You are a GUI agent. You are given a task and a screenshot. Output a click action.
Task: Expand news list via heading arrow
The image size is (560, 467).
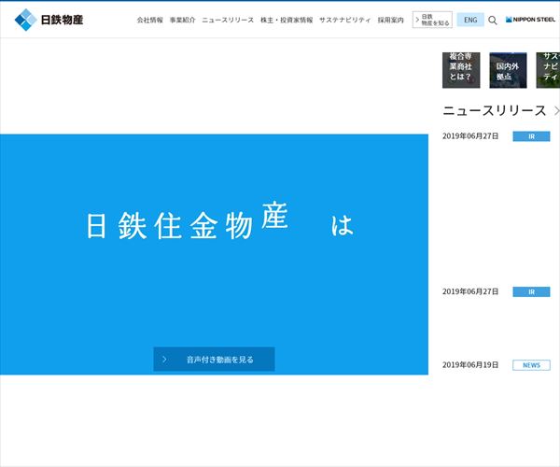[x=556, y=111]
